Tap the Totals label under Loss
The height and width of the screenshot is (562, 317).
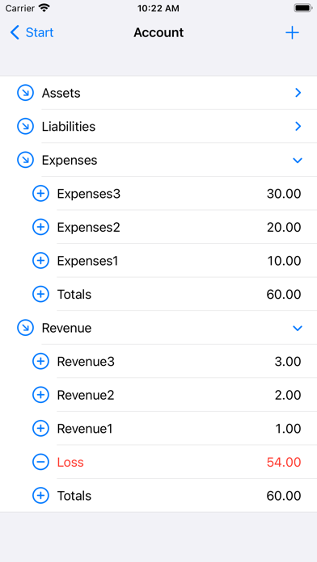74,496
